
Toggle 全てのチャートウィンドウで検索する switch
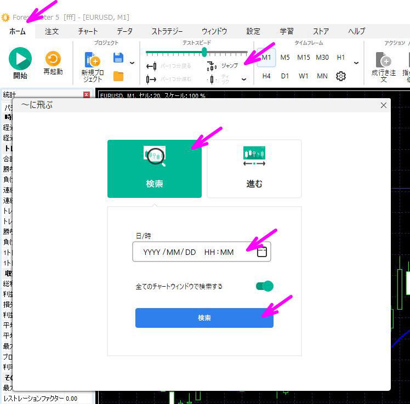coord(265,286)
